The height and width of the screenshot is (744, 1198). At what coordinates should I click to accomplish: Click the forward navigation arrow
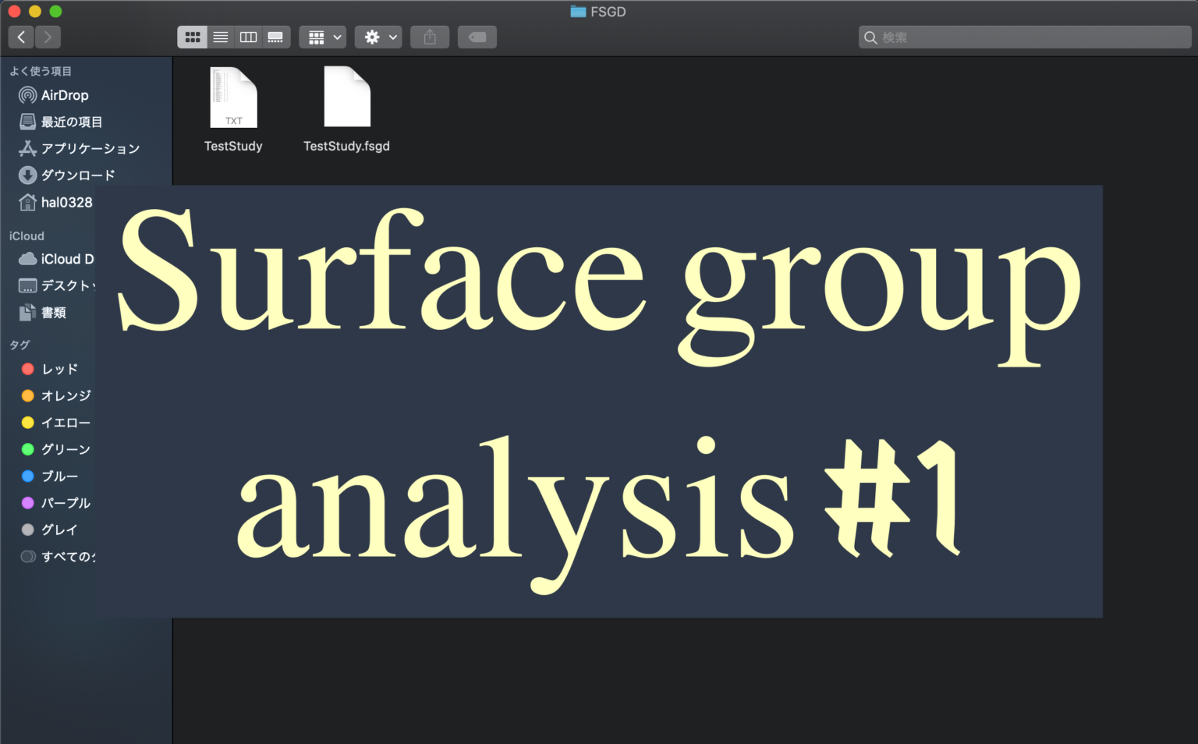coord(48,37)
